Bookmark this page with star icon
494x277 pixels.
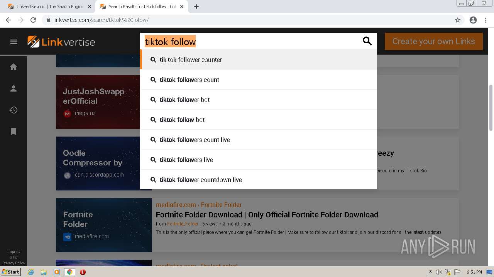click(458, 20)
